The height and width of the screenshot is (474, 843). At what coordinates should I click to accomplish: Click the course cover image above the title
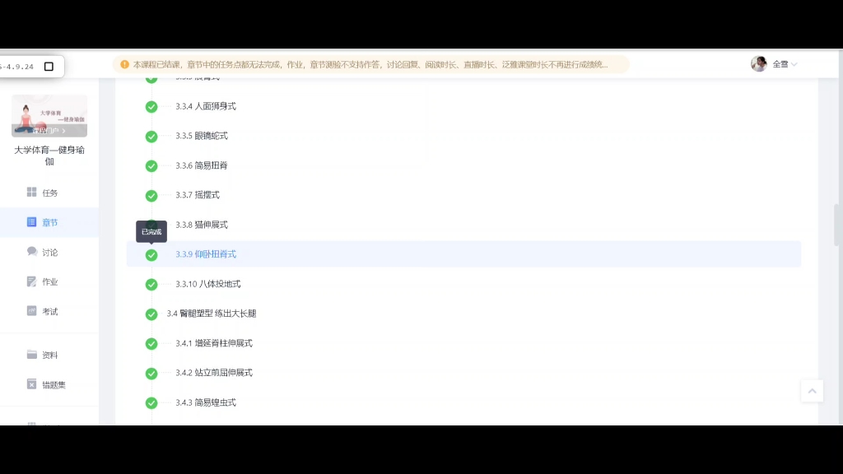pos(49,115)
